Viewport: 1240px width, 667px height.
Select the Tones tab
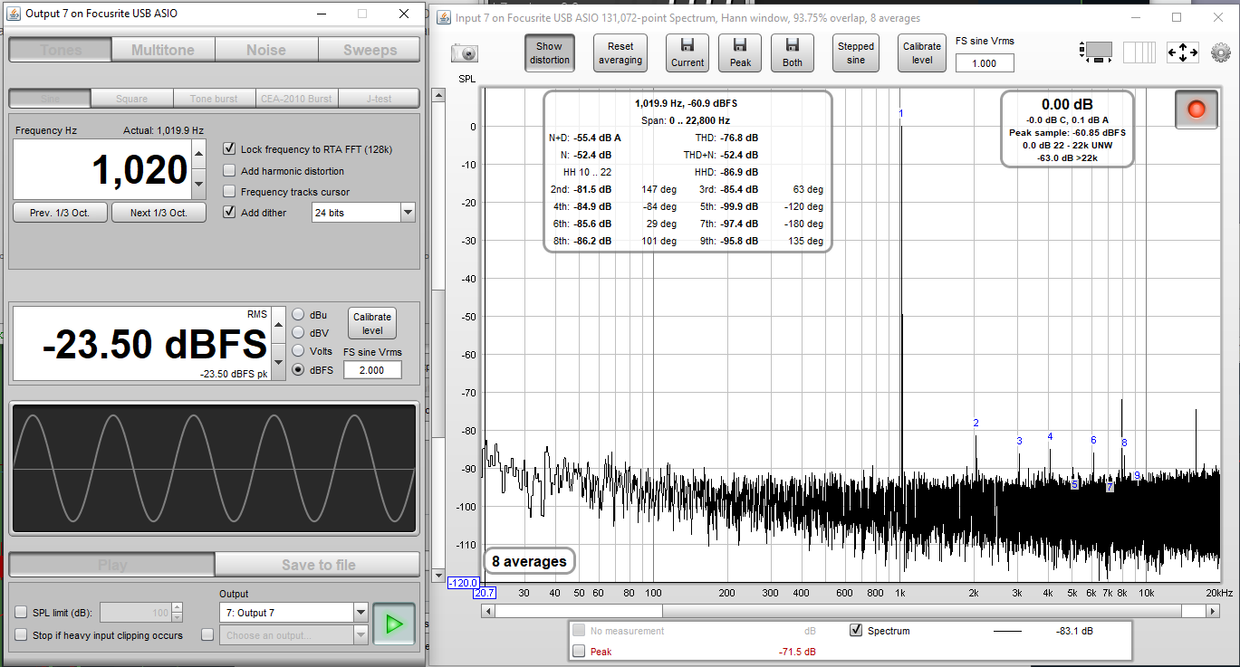point(61,50)
